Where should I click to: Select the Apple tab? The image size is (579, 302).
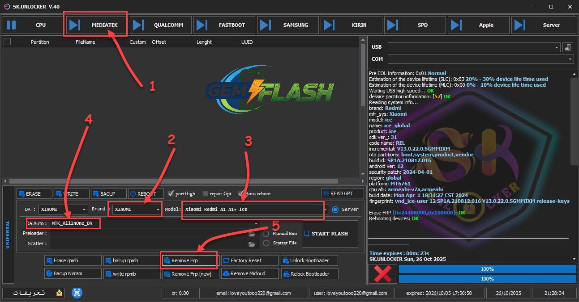coord(479,25)
